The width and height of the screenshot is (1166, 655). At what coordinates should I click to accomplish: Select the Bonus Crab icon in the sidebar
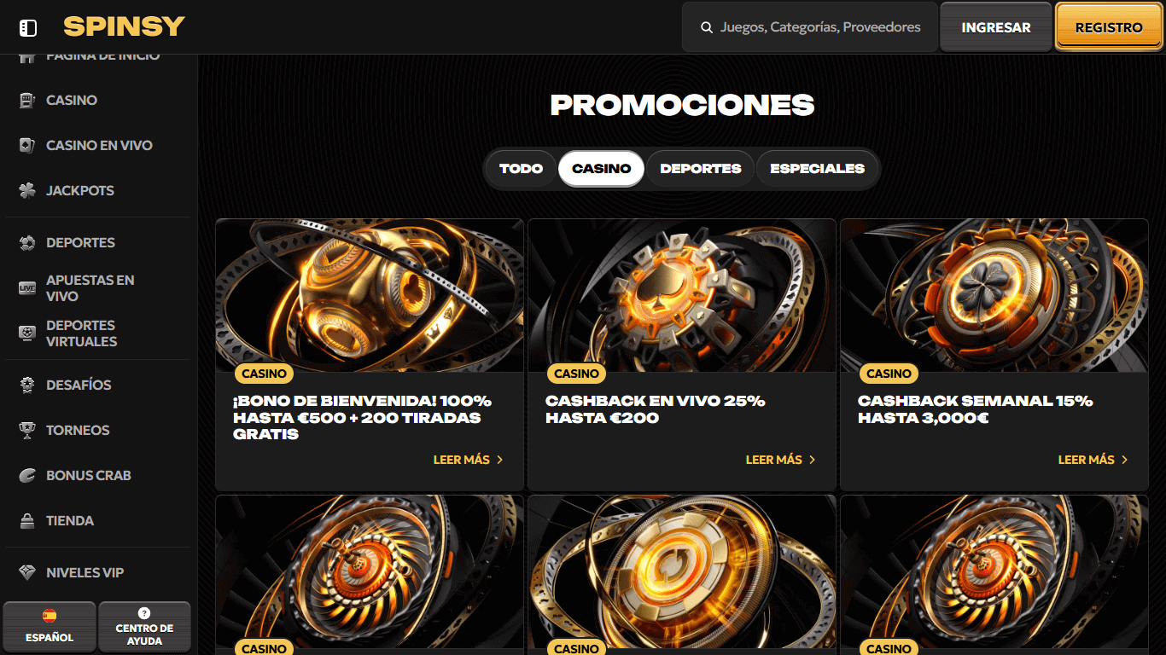click(27, 476)
